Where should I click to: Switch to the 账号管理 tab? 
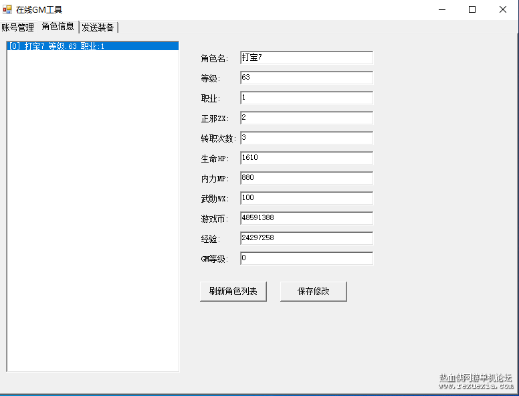(18, 27)
